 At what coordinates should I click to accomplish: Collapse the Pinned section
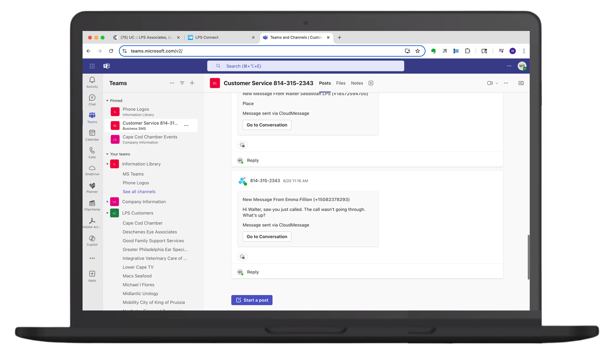(x=107, y=101)
